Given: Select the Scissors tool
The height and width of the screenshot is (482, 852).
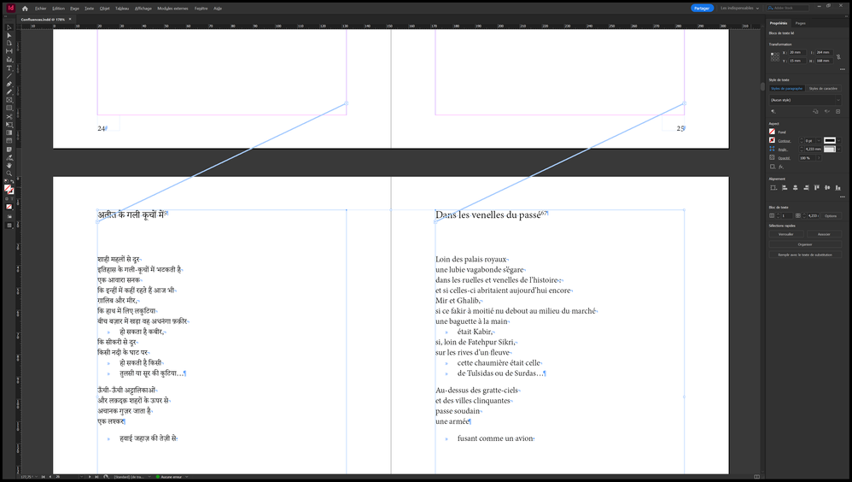Looking at the screenshot, I should tap(9, 117).
